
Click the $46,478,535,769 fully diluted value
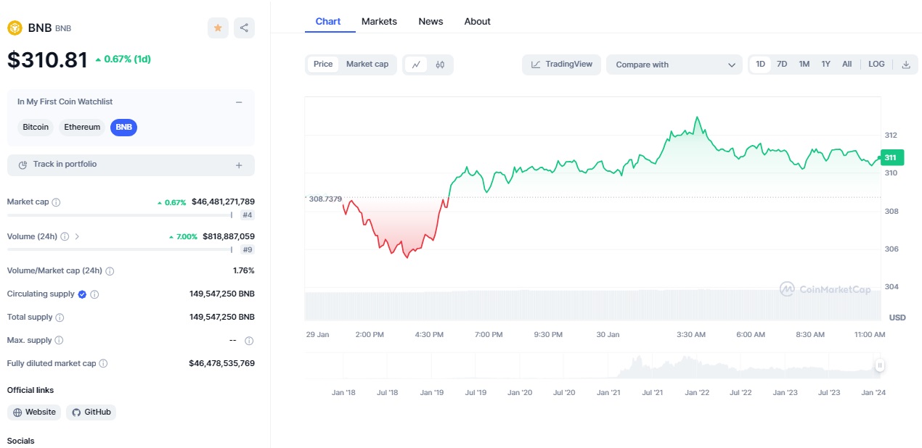pos(221,364)
